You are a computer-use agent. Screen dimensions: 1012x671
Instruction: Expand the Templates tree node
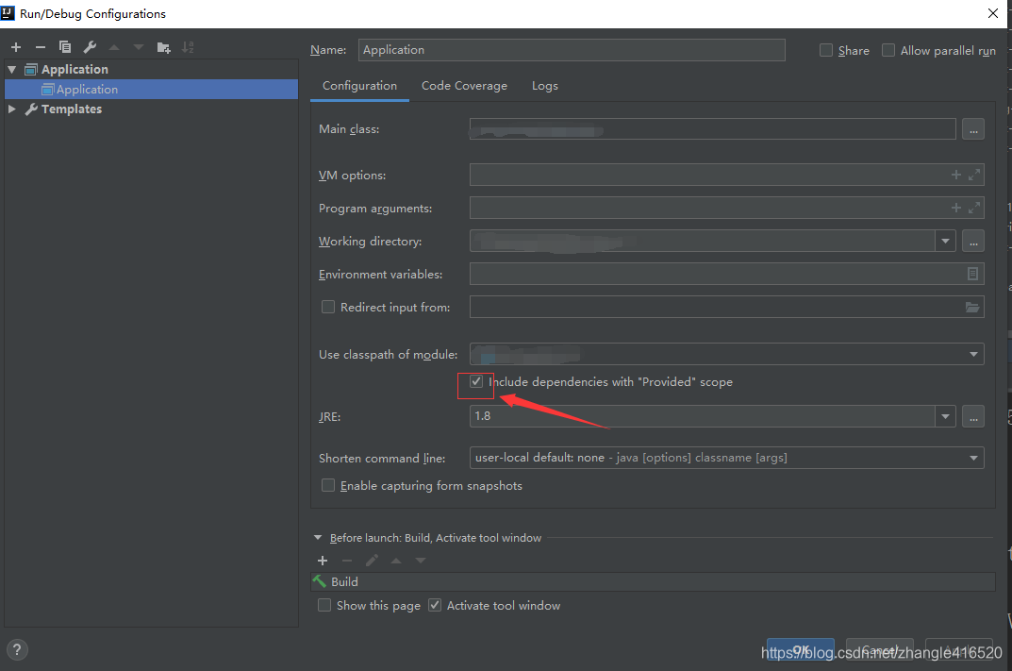coord(10,109)
